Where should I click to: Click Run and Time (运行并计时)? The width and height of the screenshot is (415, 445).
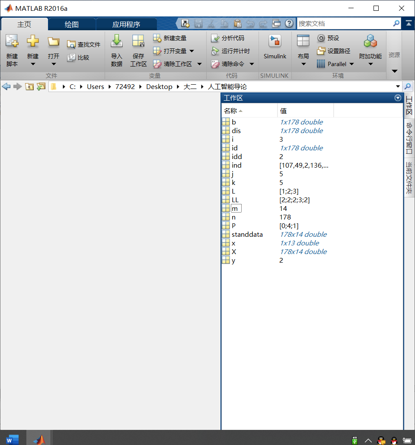[x=230, y=51]
